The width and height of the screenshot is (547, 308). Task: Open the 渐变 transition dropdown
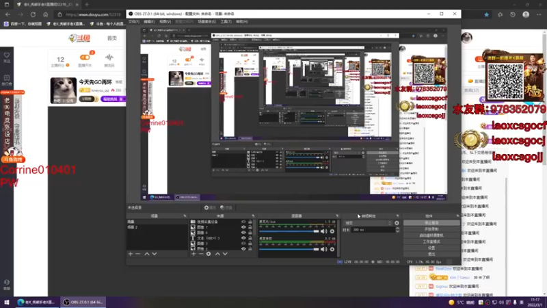[368, 223]
